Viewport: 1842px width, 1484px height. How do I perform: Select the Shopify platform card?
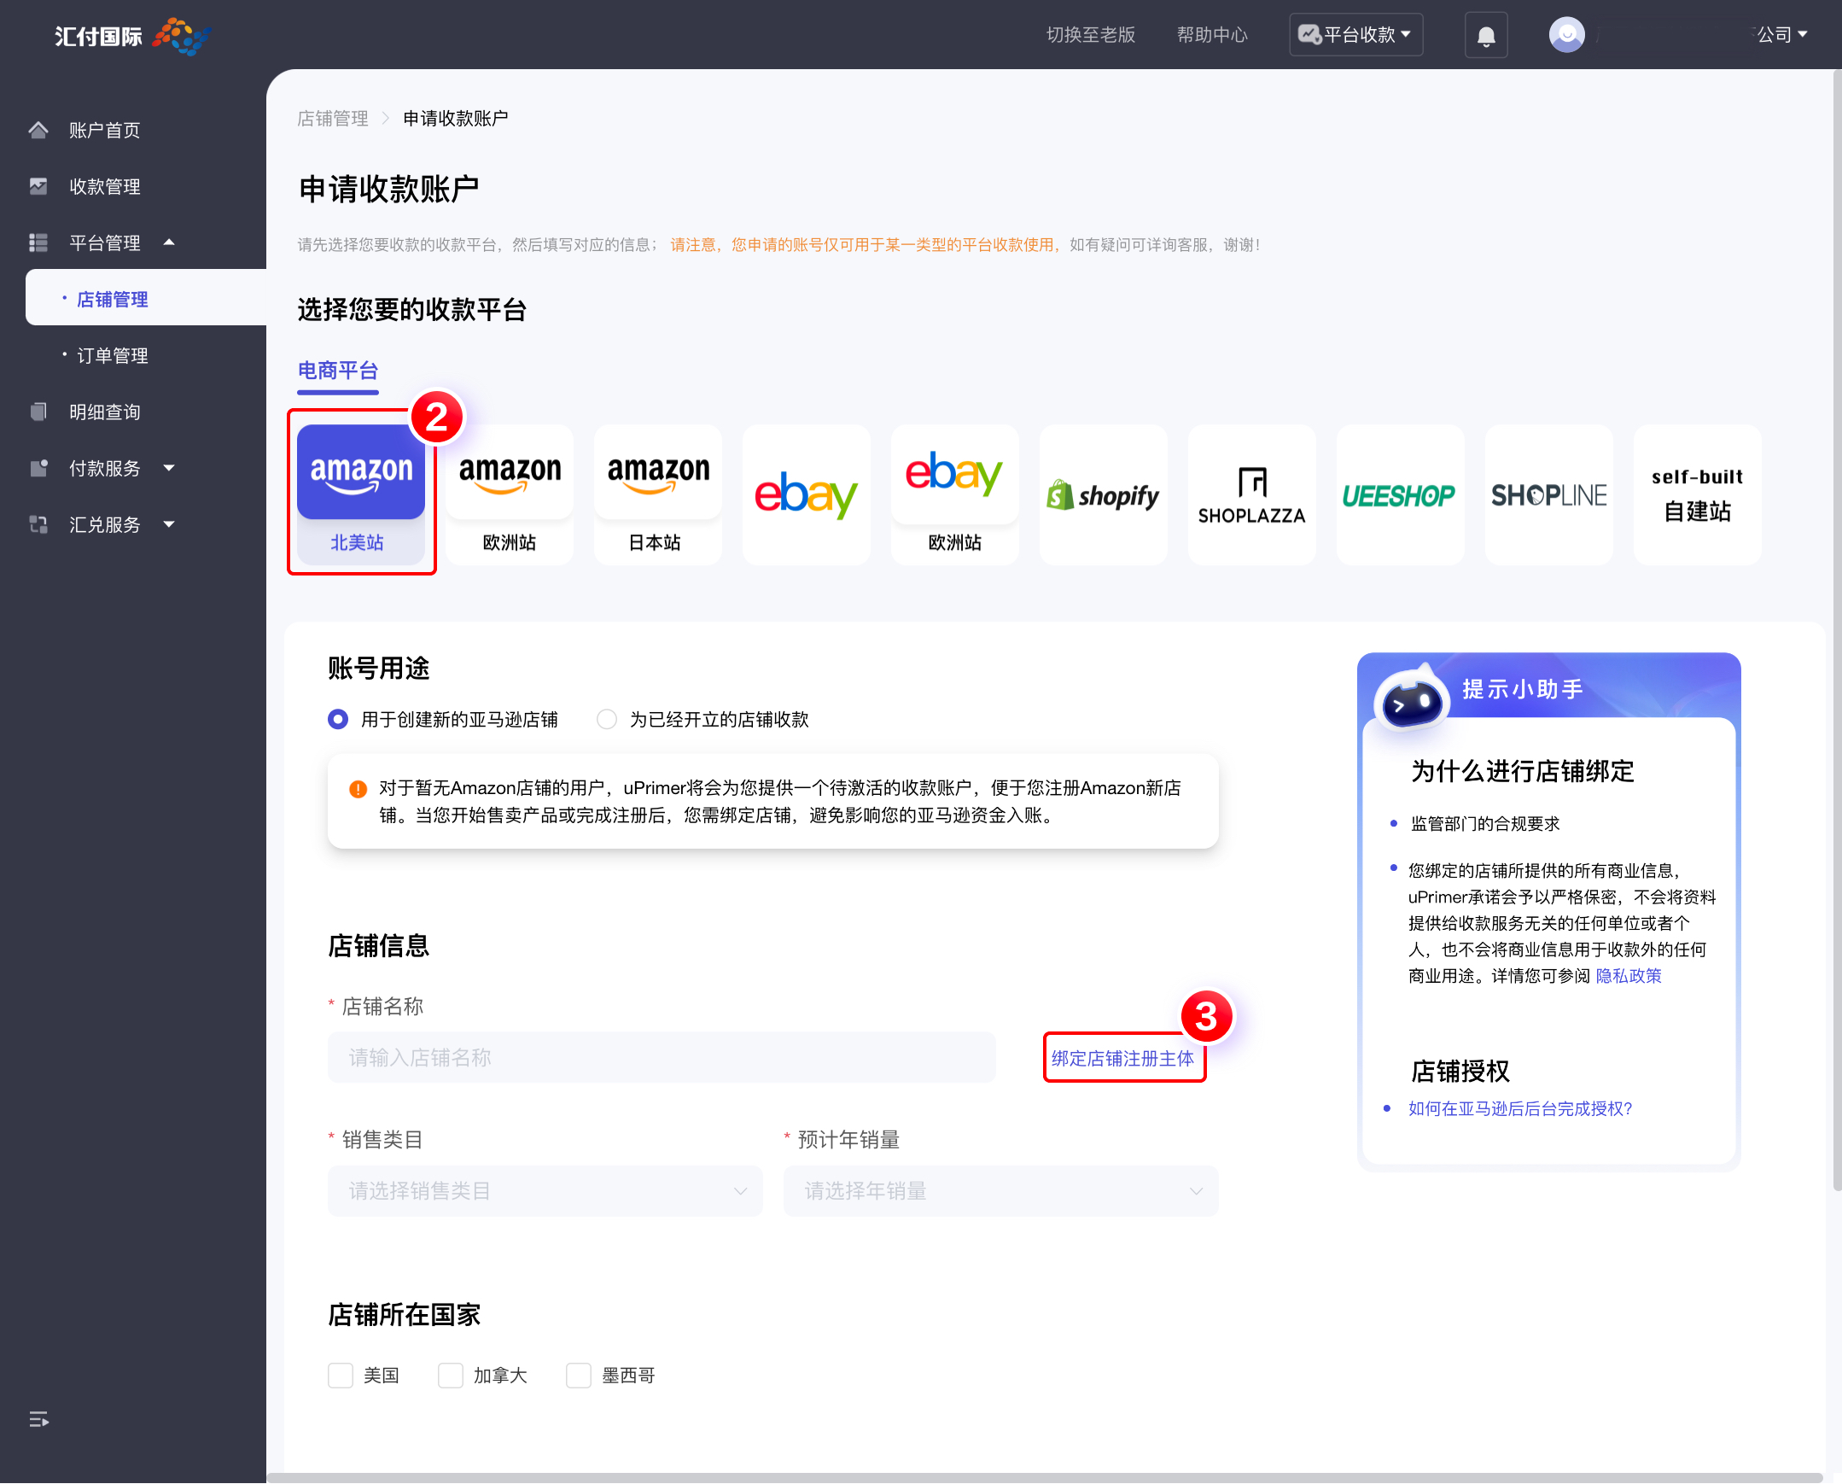point(1103,494)
